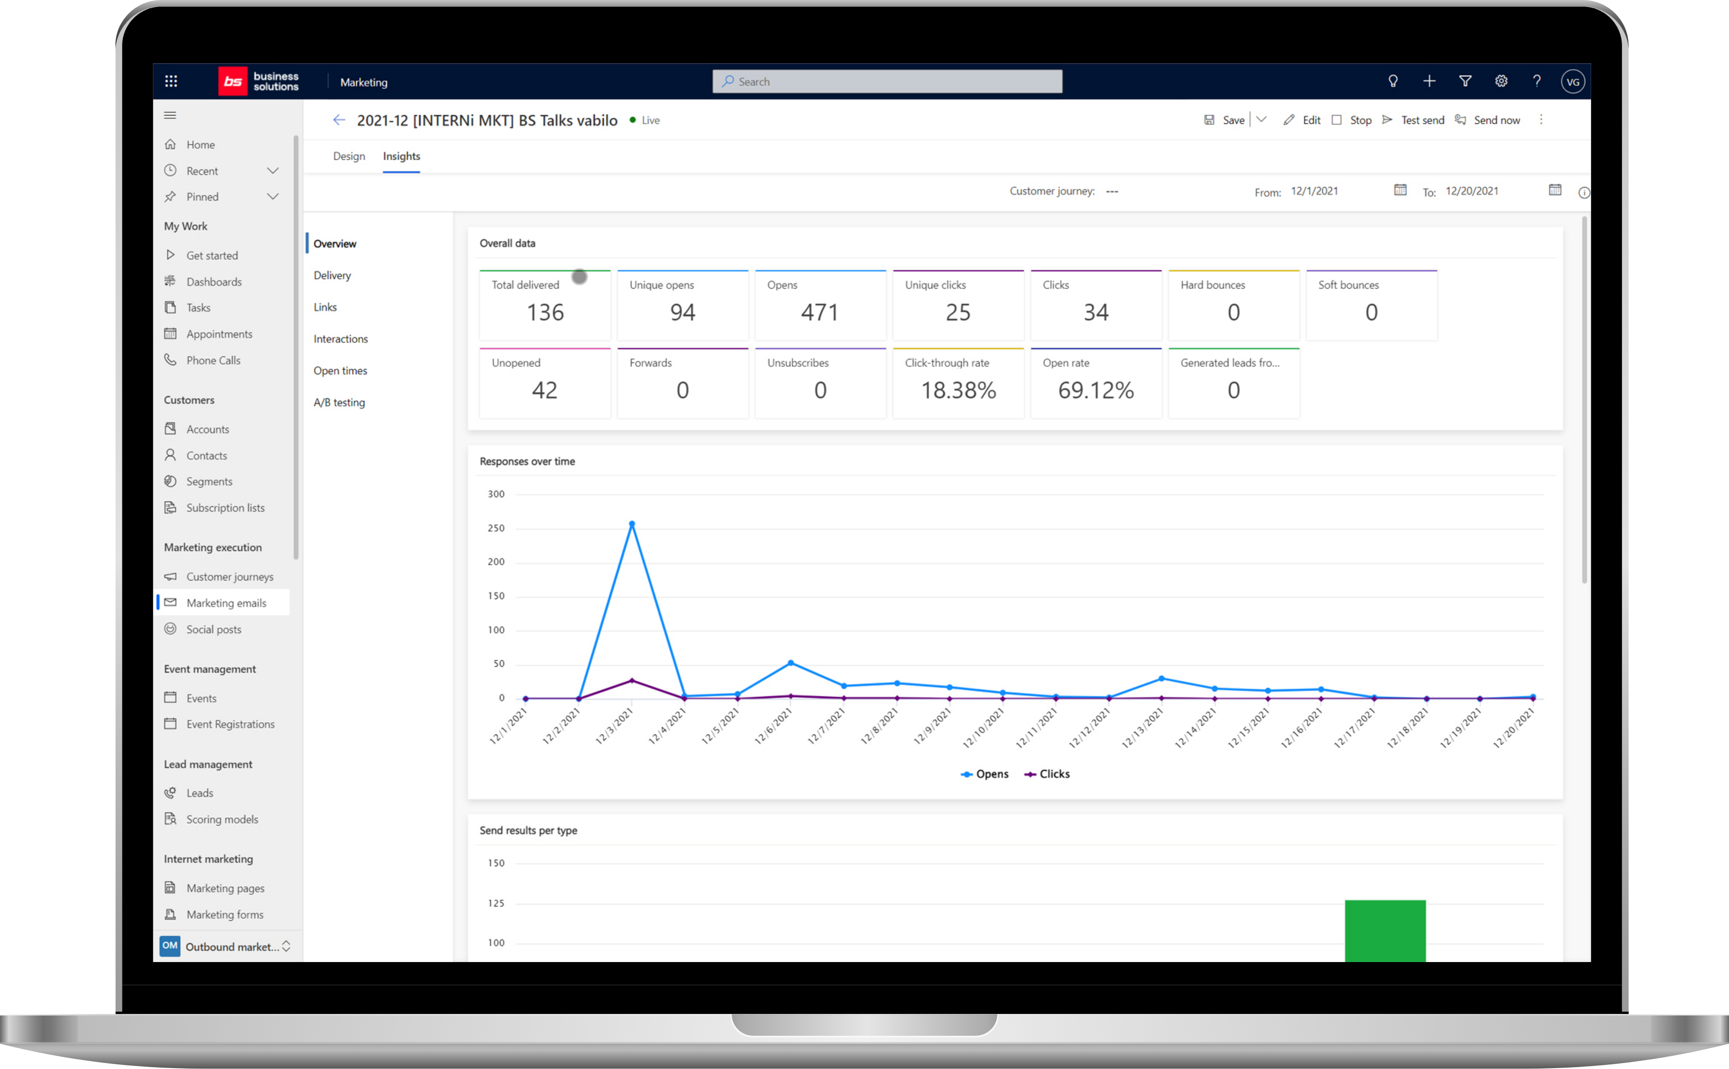
Task: Click the Save button
Action: (1224, 120)
